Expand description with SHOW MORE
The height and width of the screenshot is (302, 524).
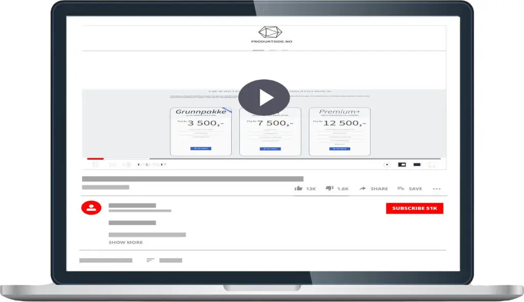[126, 242]
